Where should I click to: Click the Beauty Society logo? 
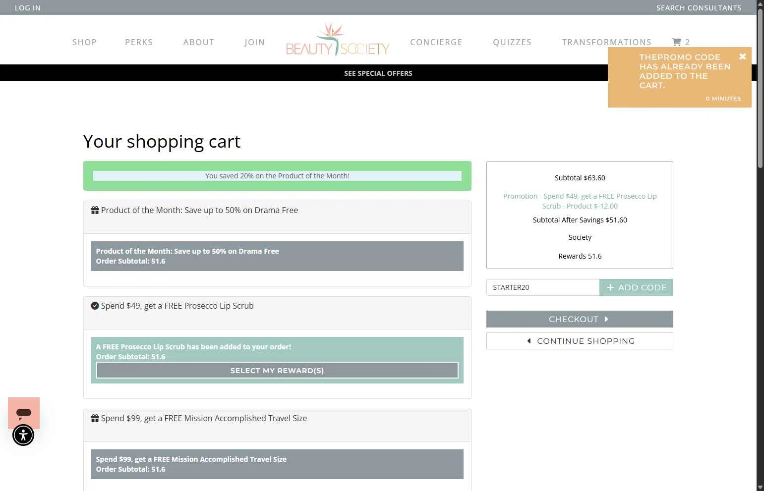(x=338, y=39)
